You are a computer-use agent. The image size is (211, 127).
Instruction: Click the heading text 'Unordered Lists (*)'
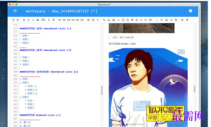click(57, 50)
